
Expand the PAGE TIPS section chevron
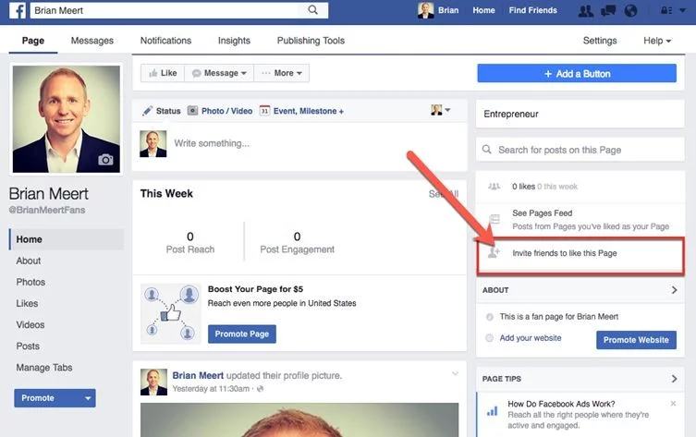[674, 379]
